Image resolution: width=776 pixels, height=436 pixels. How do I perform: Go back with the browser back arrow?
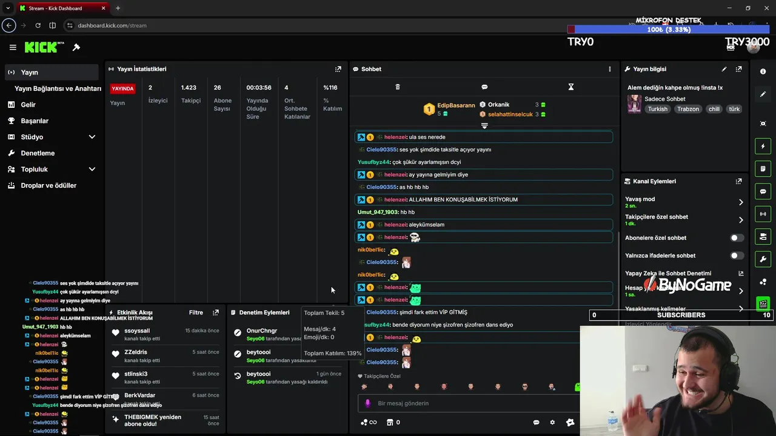click(8, 25)
